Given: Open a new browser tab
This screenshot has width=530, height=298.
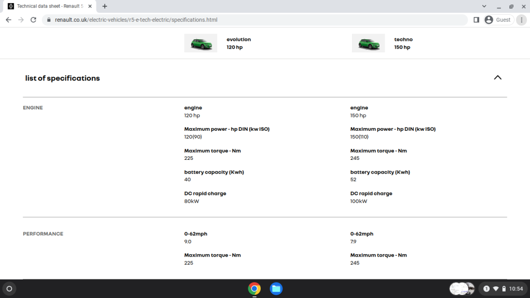Looking at the screenshot, I should [105, 6].
